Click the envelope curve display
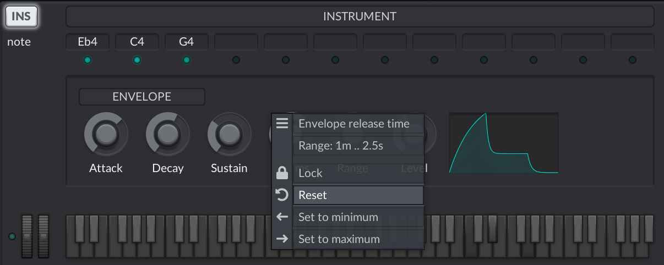The width and height of the screenshot is (664, 265). click(504, 143)
